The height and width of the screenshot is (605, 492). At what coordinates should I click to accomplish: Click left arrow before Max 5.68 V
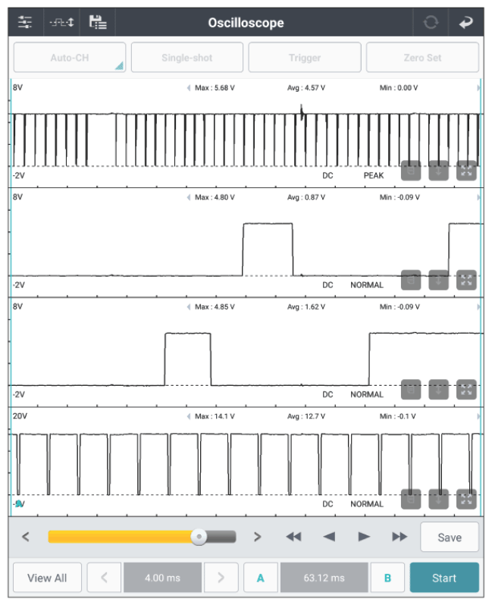pyautogui.click(x=189, y=88)
